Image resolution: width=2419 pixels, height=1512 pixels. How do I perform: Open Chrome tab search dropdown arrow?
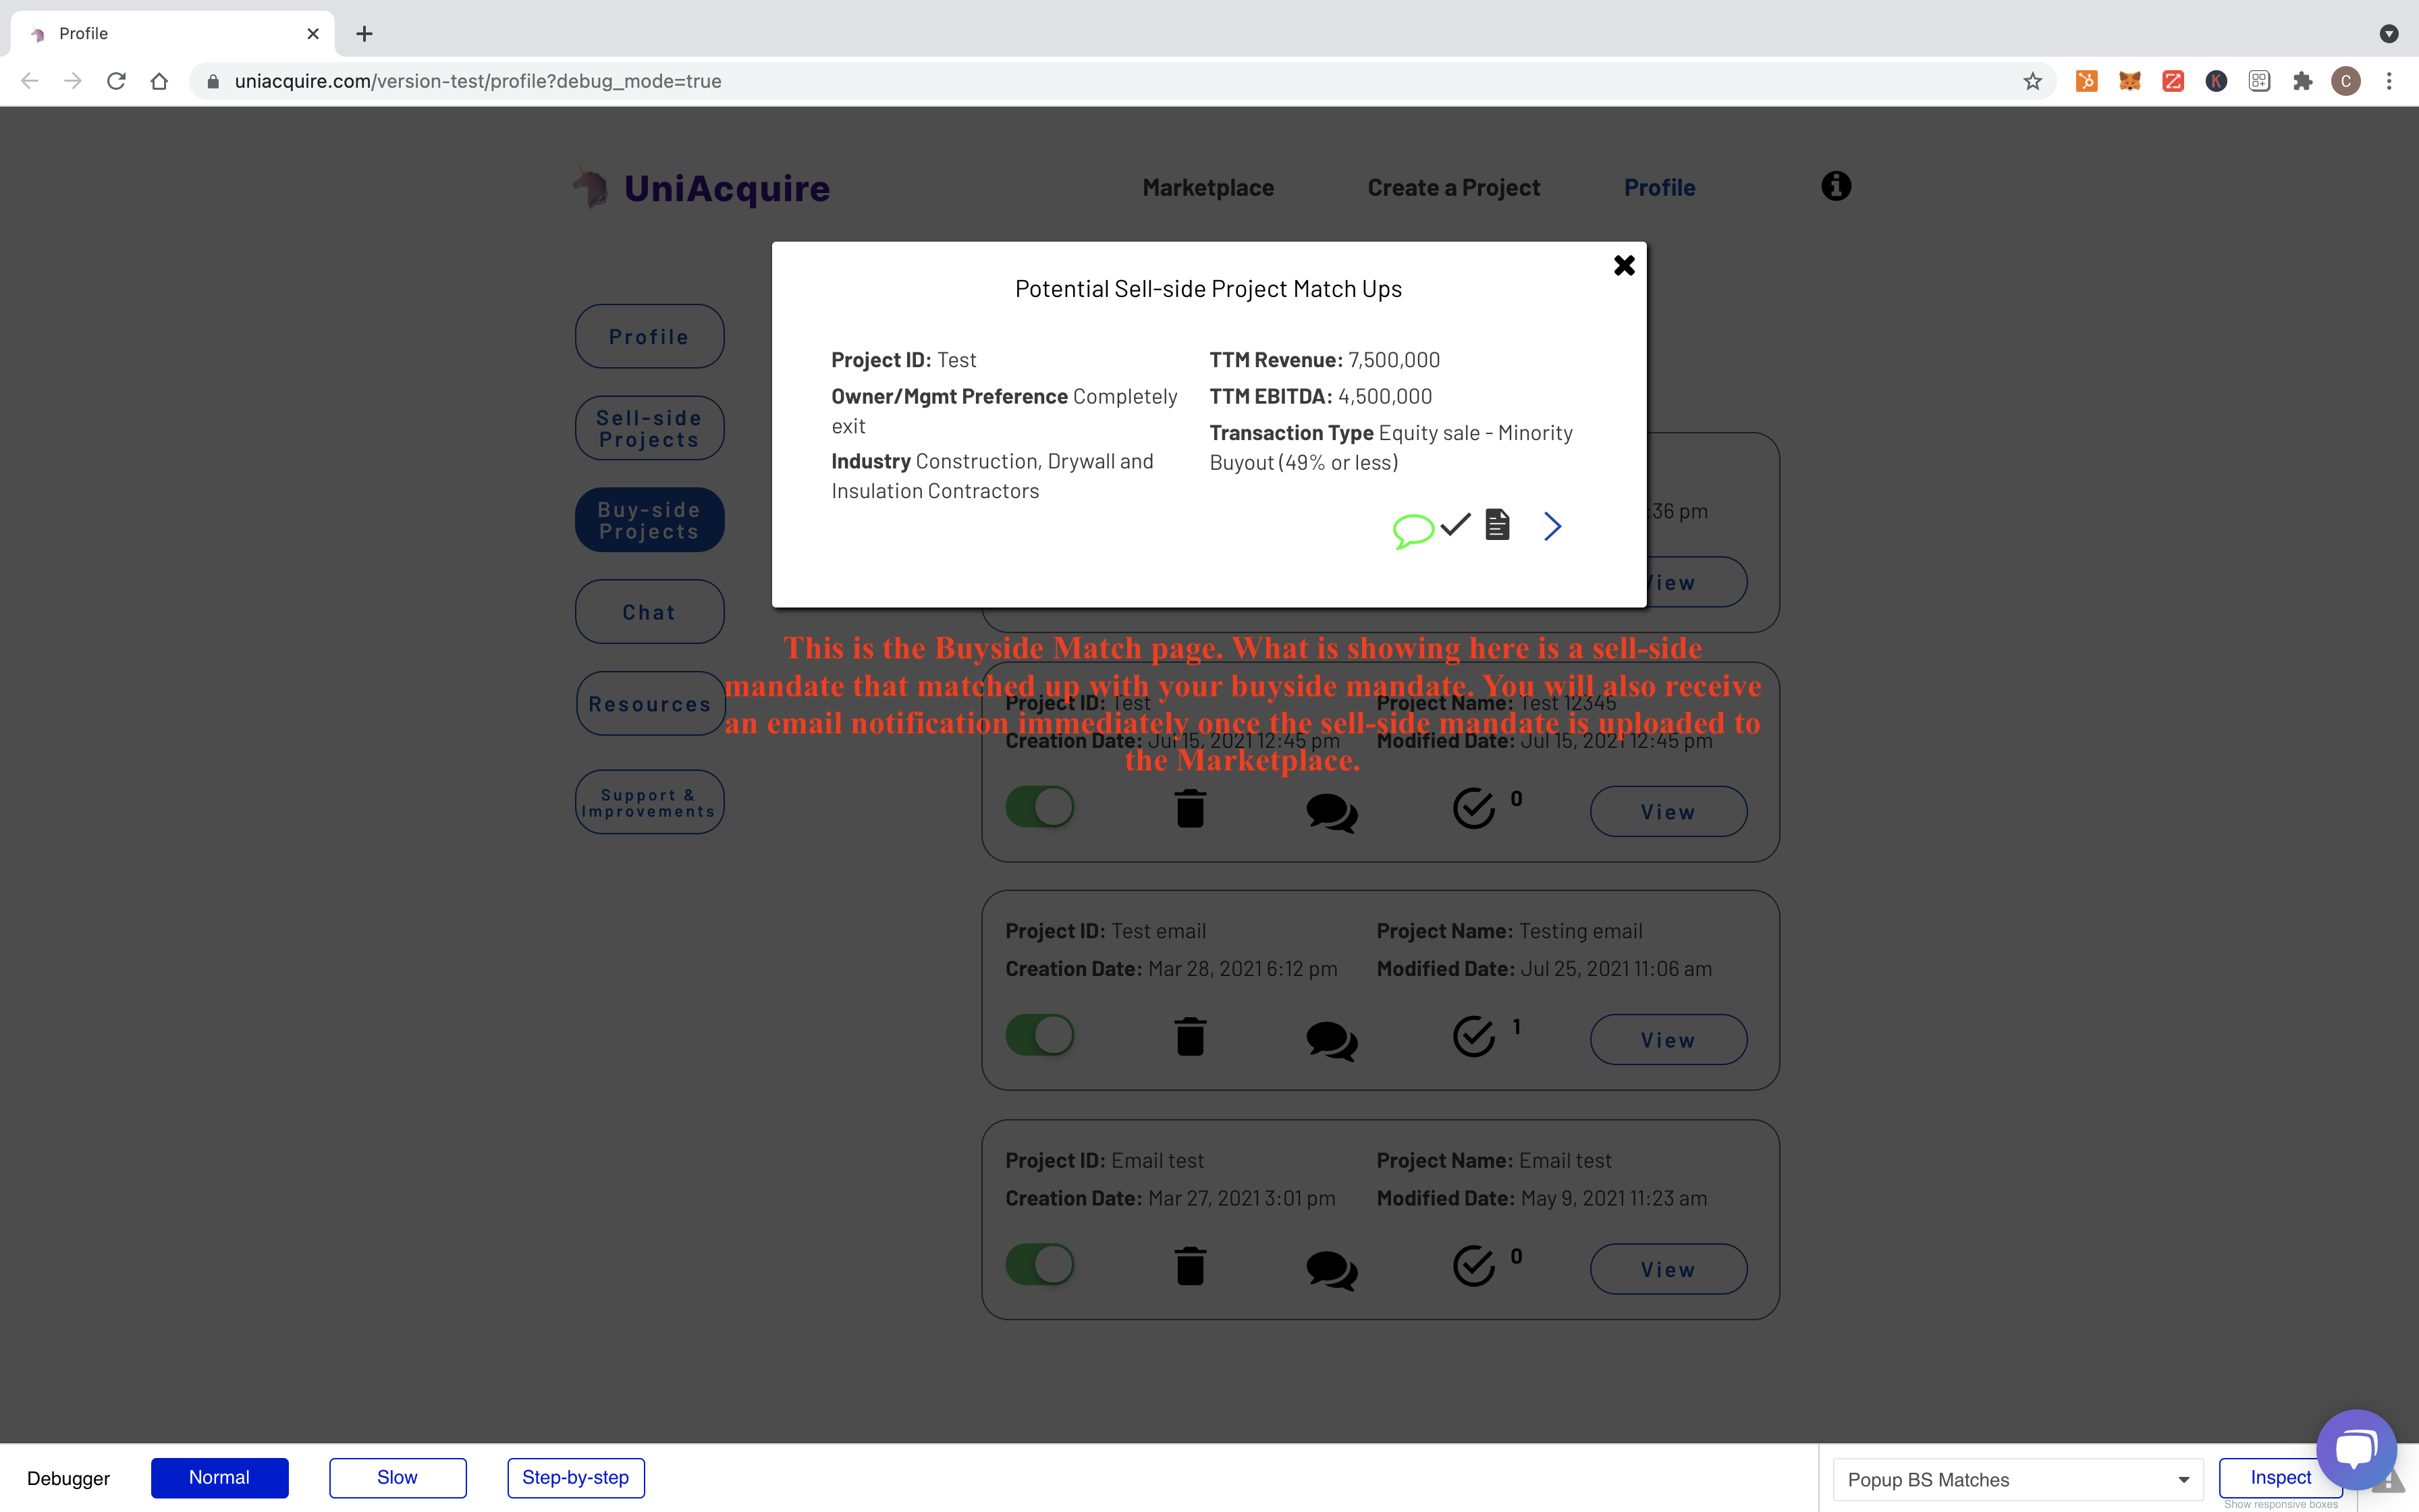click(2389, 34)
